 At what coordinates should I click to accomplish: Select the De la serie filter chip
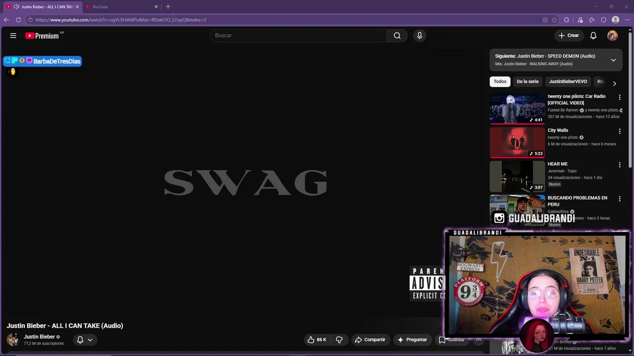tap(528, 82)
